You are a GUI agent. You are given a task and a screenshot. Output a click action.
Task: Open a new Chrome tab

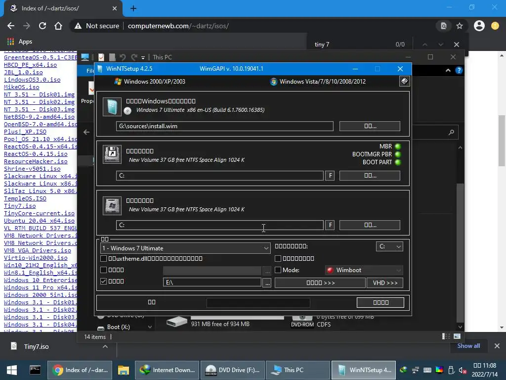point(133,8)
